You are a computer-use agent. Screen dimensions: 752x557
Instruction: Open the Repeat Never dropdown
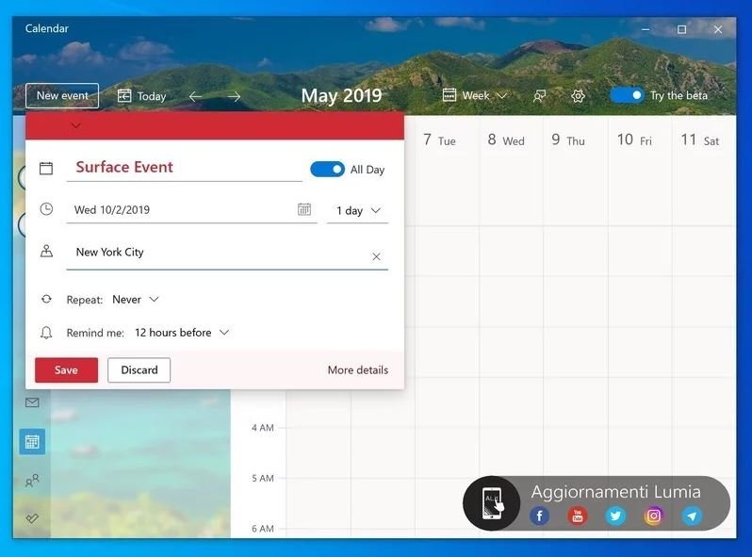coord(136,300)
